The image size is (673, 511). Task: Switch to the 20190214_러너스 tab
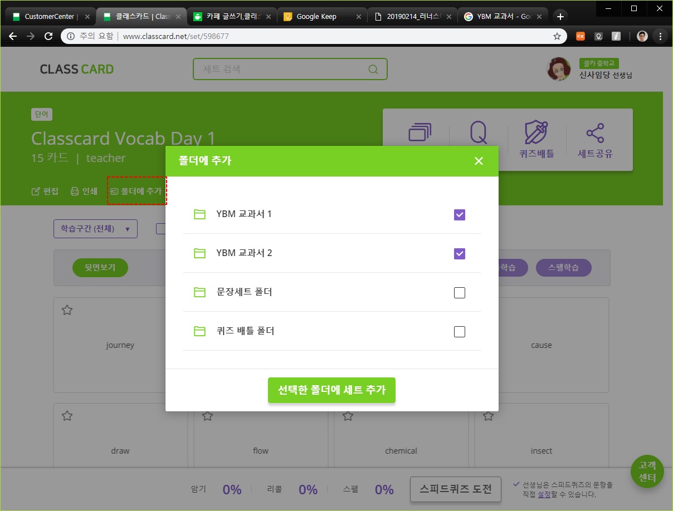pos(411,17)
